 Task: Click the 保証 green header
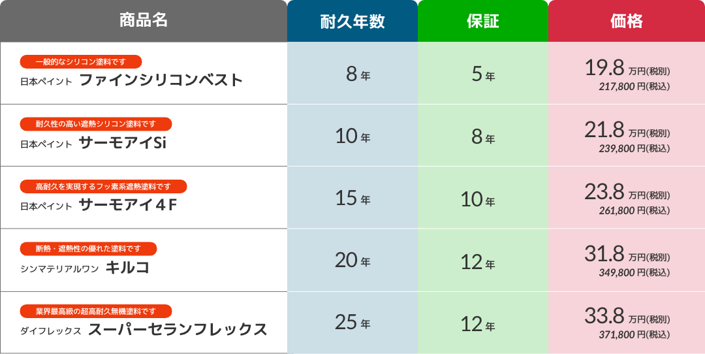pos(483,21)
